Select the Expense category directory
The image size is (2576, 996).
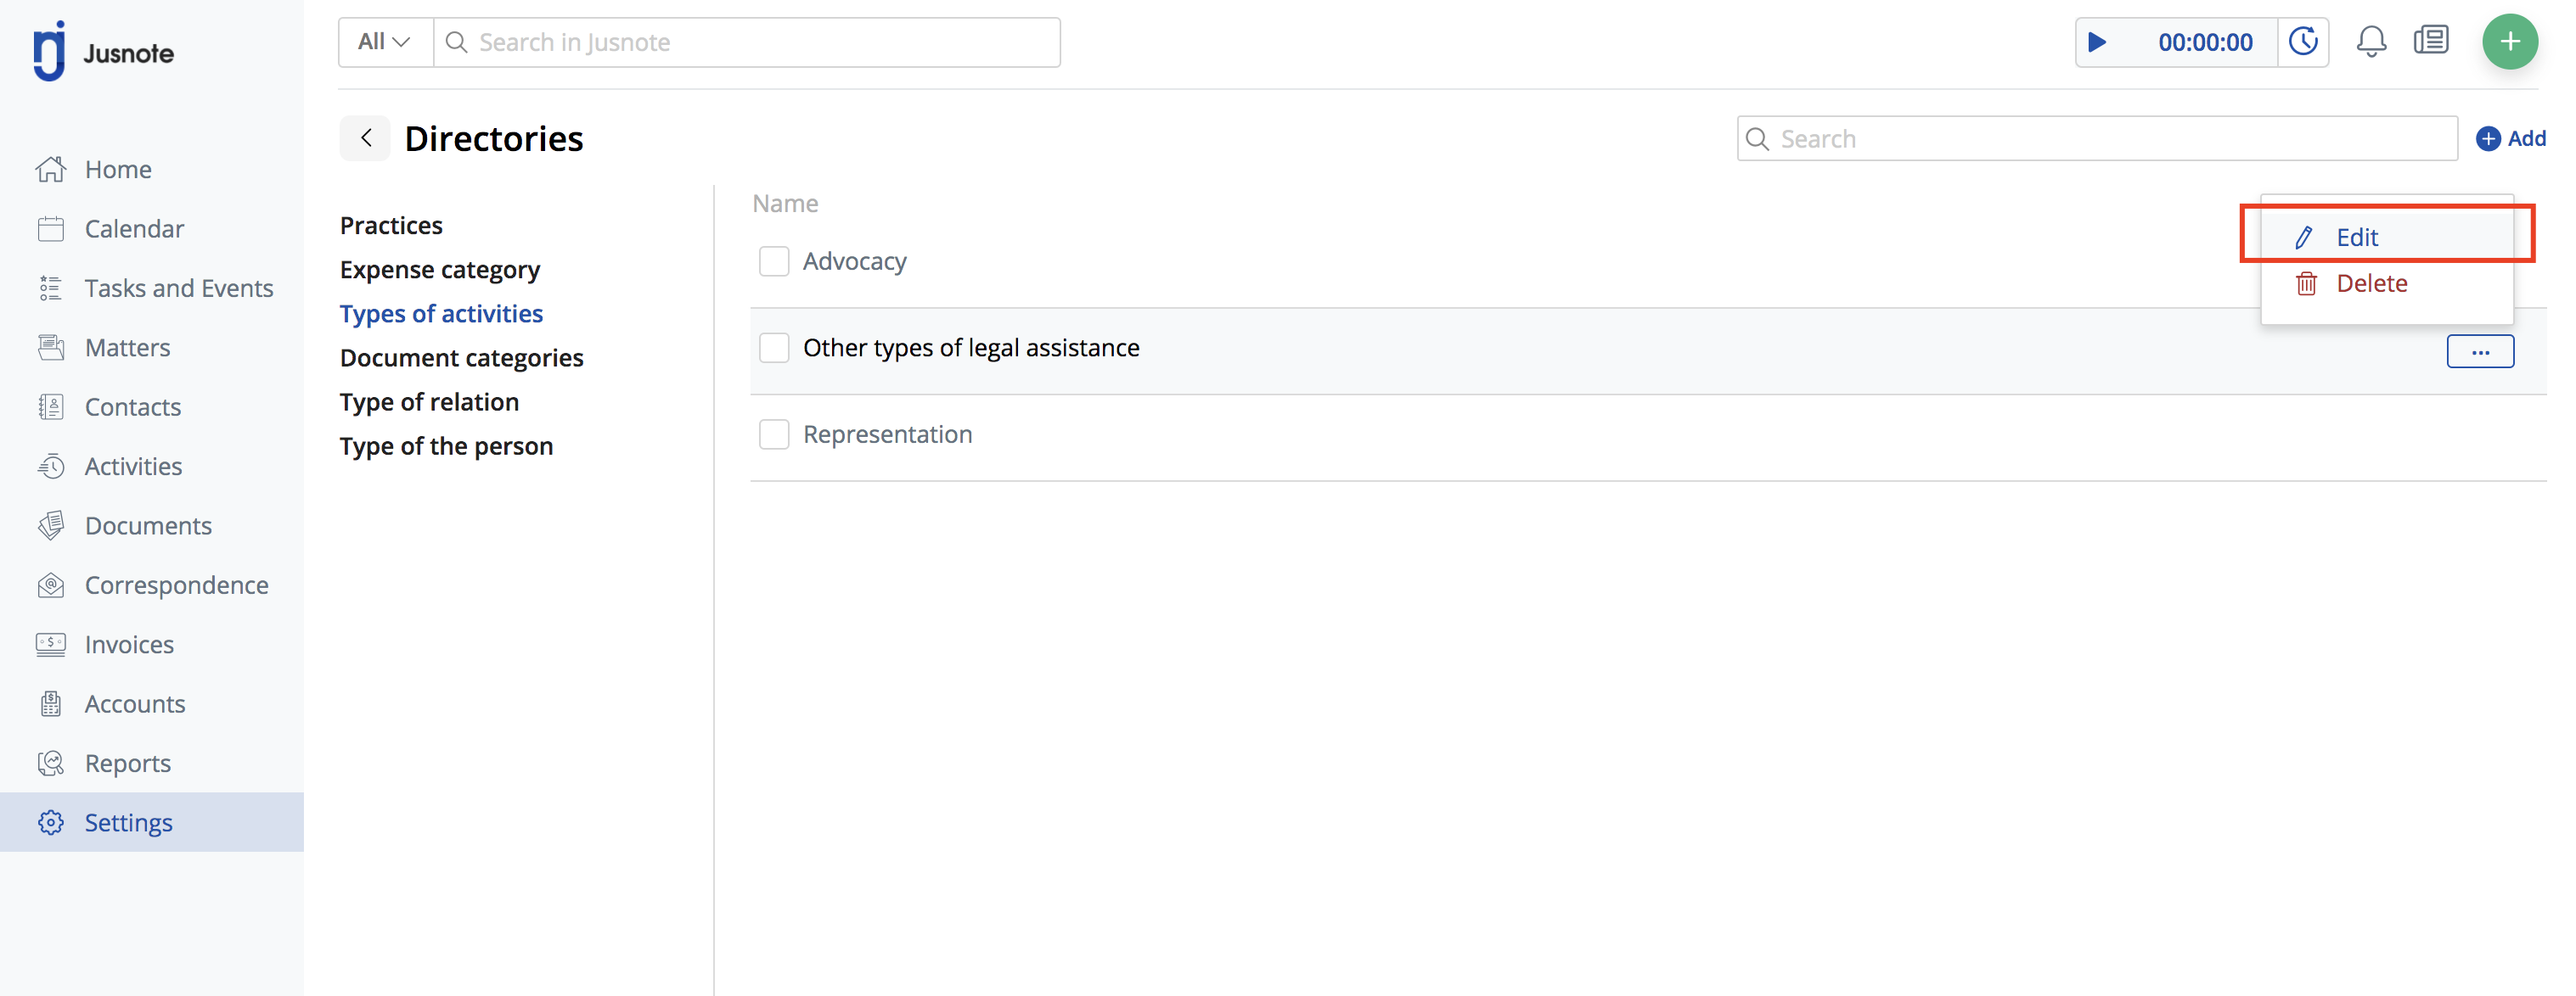[440, 270]
